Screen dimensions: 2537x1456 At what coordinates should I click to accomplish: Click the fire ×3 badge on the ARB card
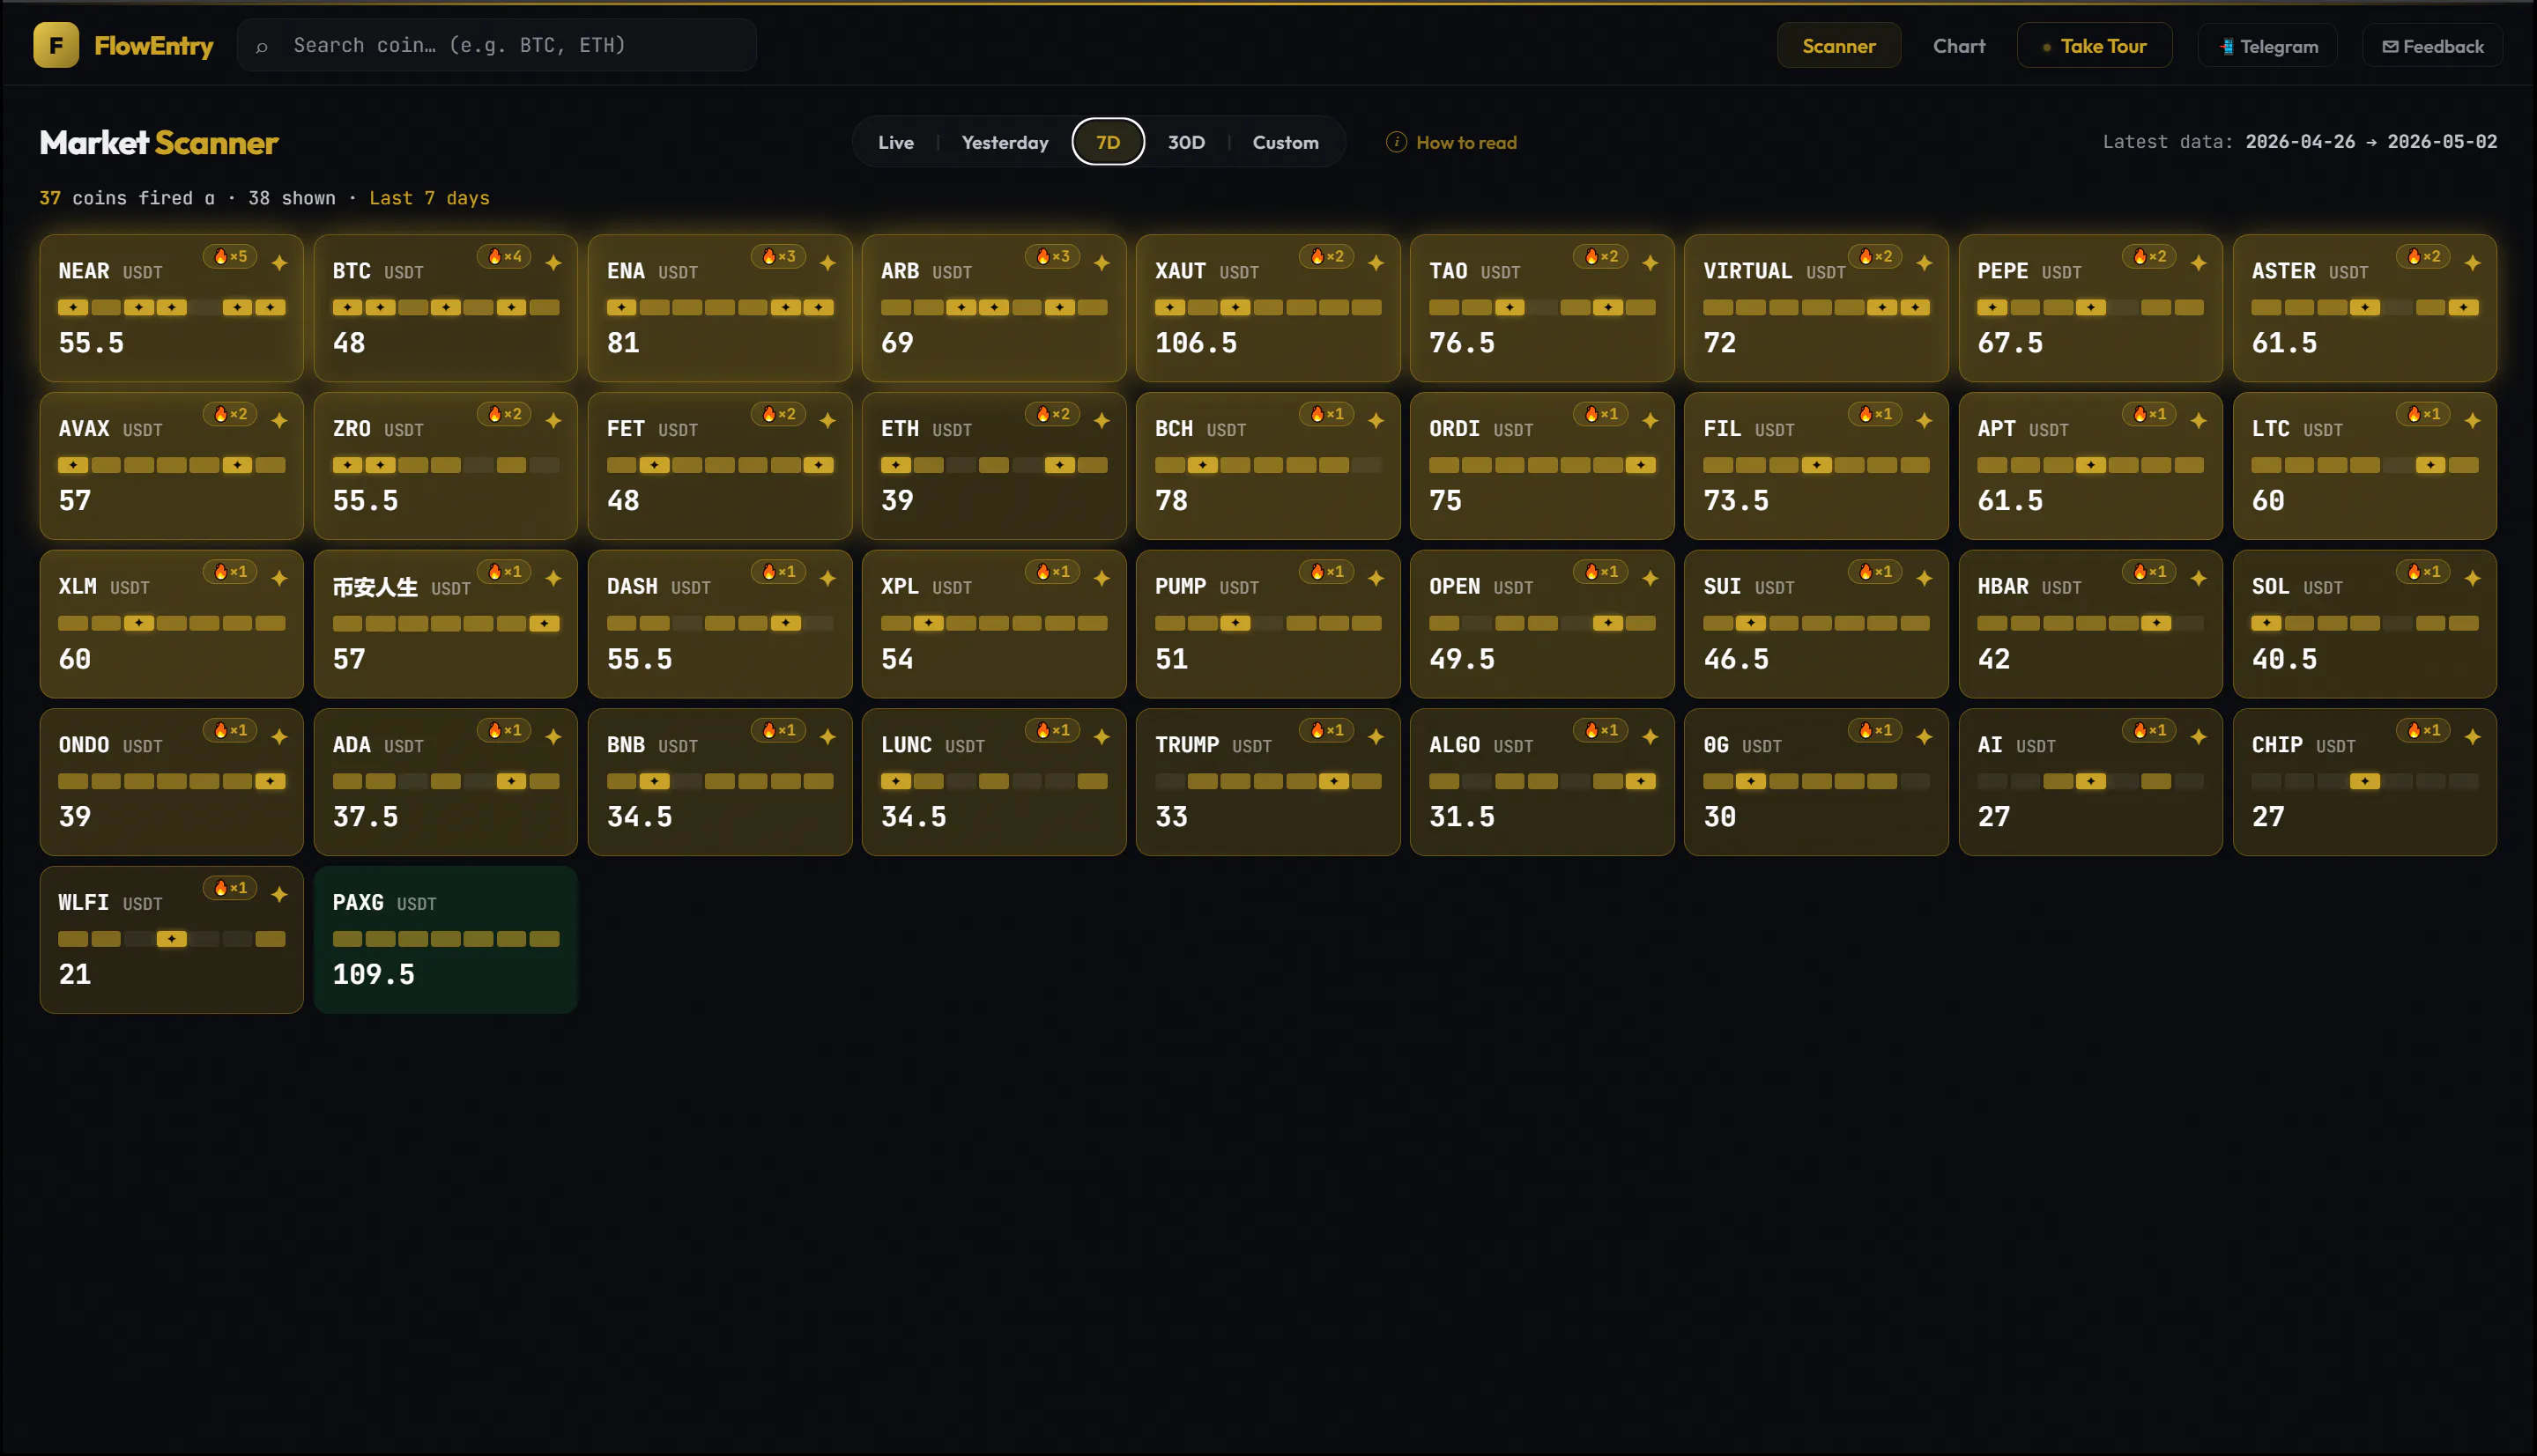[1052, 257]
